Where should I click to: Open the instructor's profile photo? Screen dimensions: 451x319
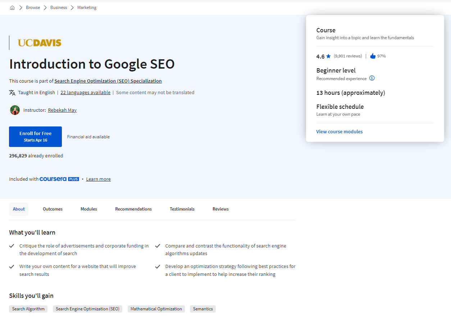click(x=15, y=110)
